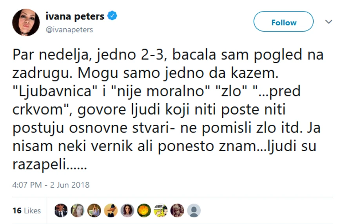
Task: Open the first liker avatar with suit
Action: (x=61, y=210)
